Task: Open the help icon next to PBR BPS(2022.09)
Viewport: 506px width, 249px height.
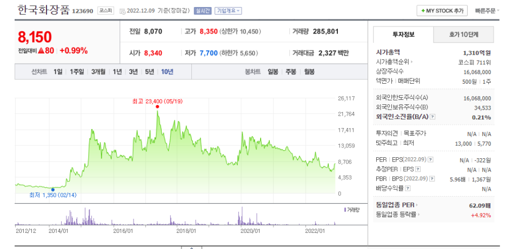Action: click(432, 179)
